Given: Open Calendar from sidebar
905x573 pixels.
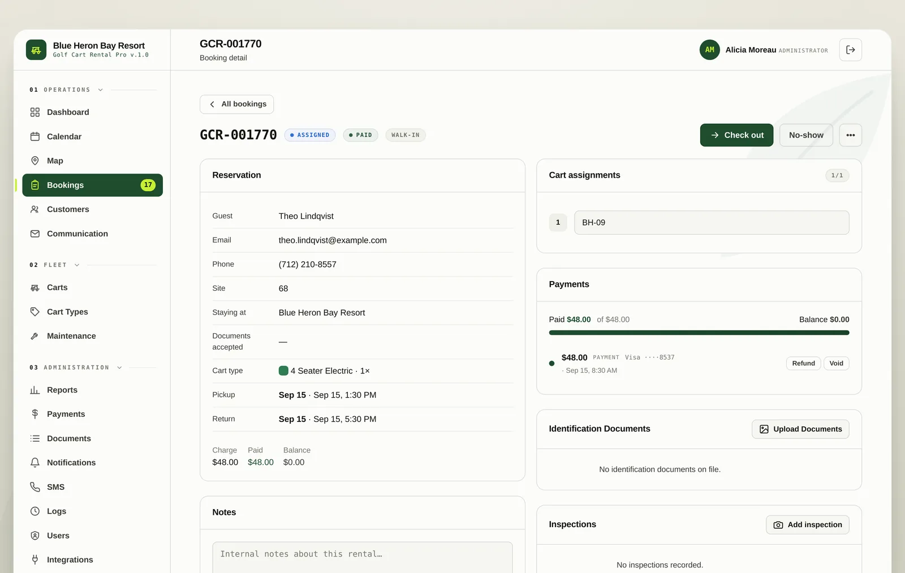Looking at the screenshot, I should (x=93, y=136).
